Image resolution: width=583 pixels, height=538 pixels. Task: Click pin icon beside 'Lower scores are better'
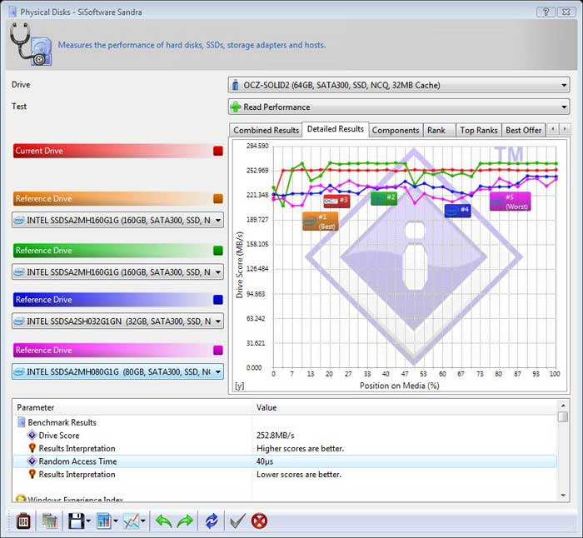click(x=32, y=474)
